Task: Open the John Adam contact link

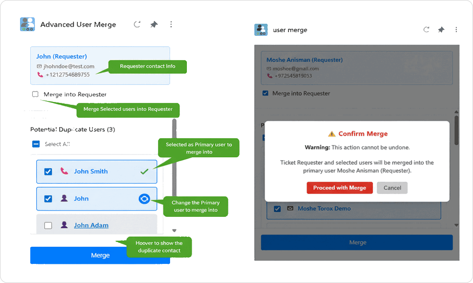Action: coord(91,225)
